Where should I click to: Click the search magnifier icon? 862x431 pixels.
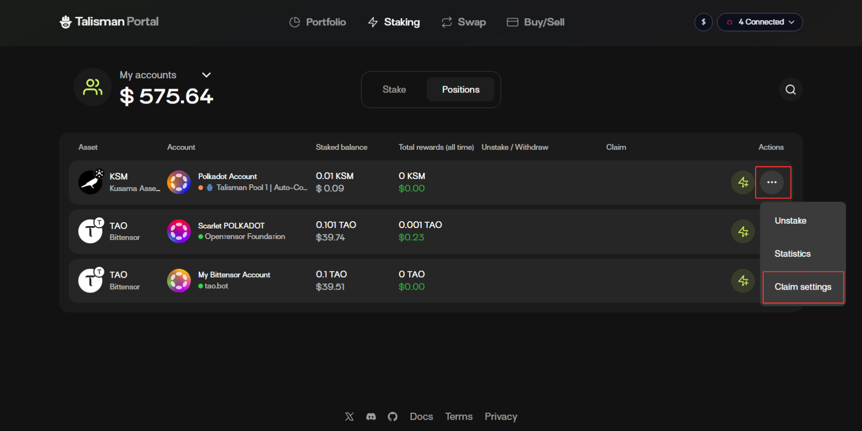(790, 90)
